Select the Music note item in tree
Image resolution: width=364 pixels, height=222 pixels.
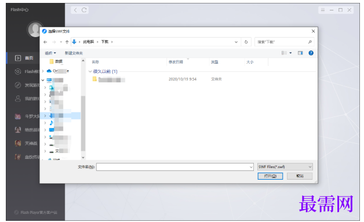point(52,123)
